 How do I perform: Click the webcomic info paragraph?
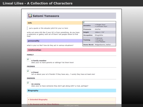click(53, 34)
